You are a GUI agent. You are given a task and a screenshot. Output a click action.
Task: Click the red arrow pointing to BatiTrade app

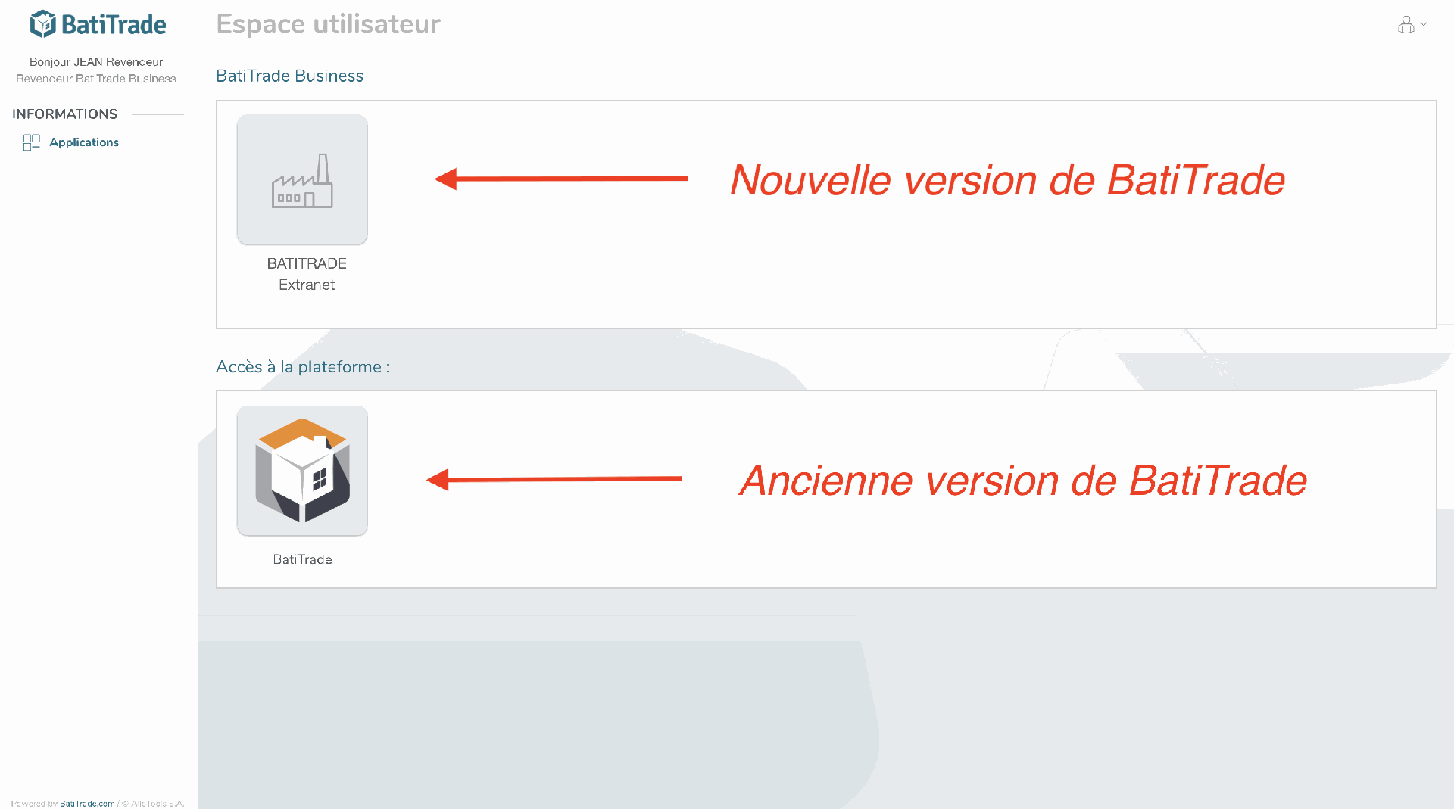click(x=554, y=479)
